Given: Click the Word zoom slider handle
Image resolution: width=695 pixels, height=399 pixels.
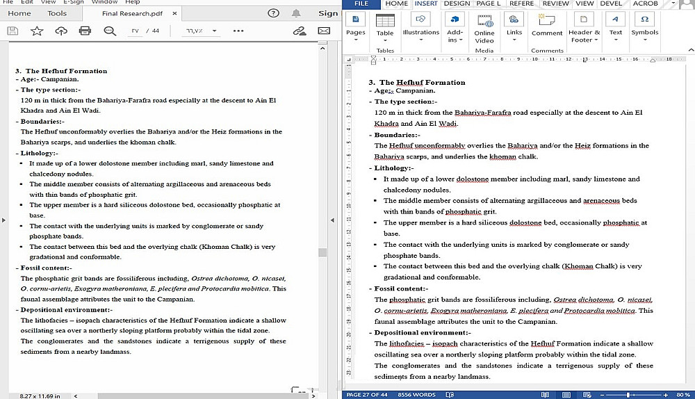Looking at the screenshot, I should click(x=628, y=395).
